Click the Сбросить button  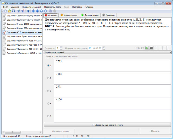[x=155, y=131]
